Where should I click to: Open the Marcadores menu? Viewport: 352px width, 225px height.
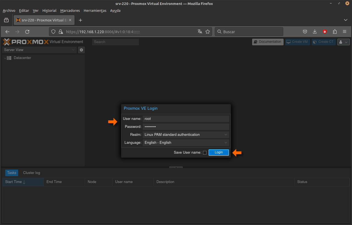(70, 10)
